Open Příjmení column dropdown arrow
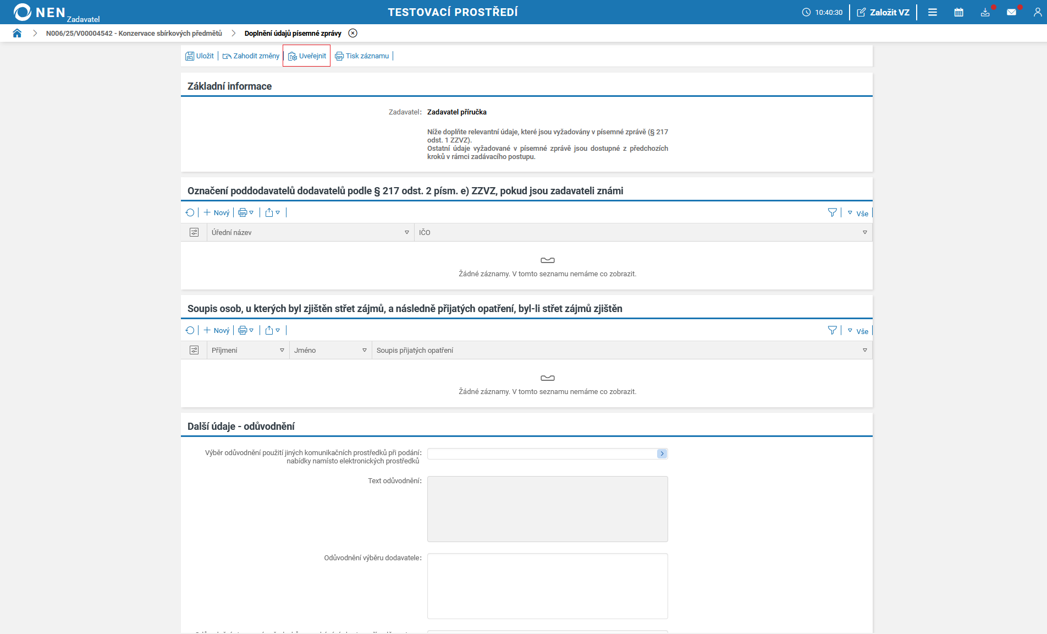Viewport: 1047px width, 634px height. pyautogui.click(x=282, y=350)
